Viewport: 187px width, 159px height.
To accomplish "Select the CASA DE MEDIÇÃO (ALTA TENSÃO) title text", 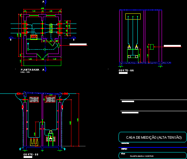I will tap(154, 138).
